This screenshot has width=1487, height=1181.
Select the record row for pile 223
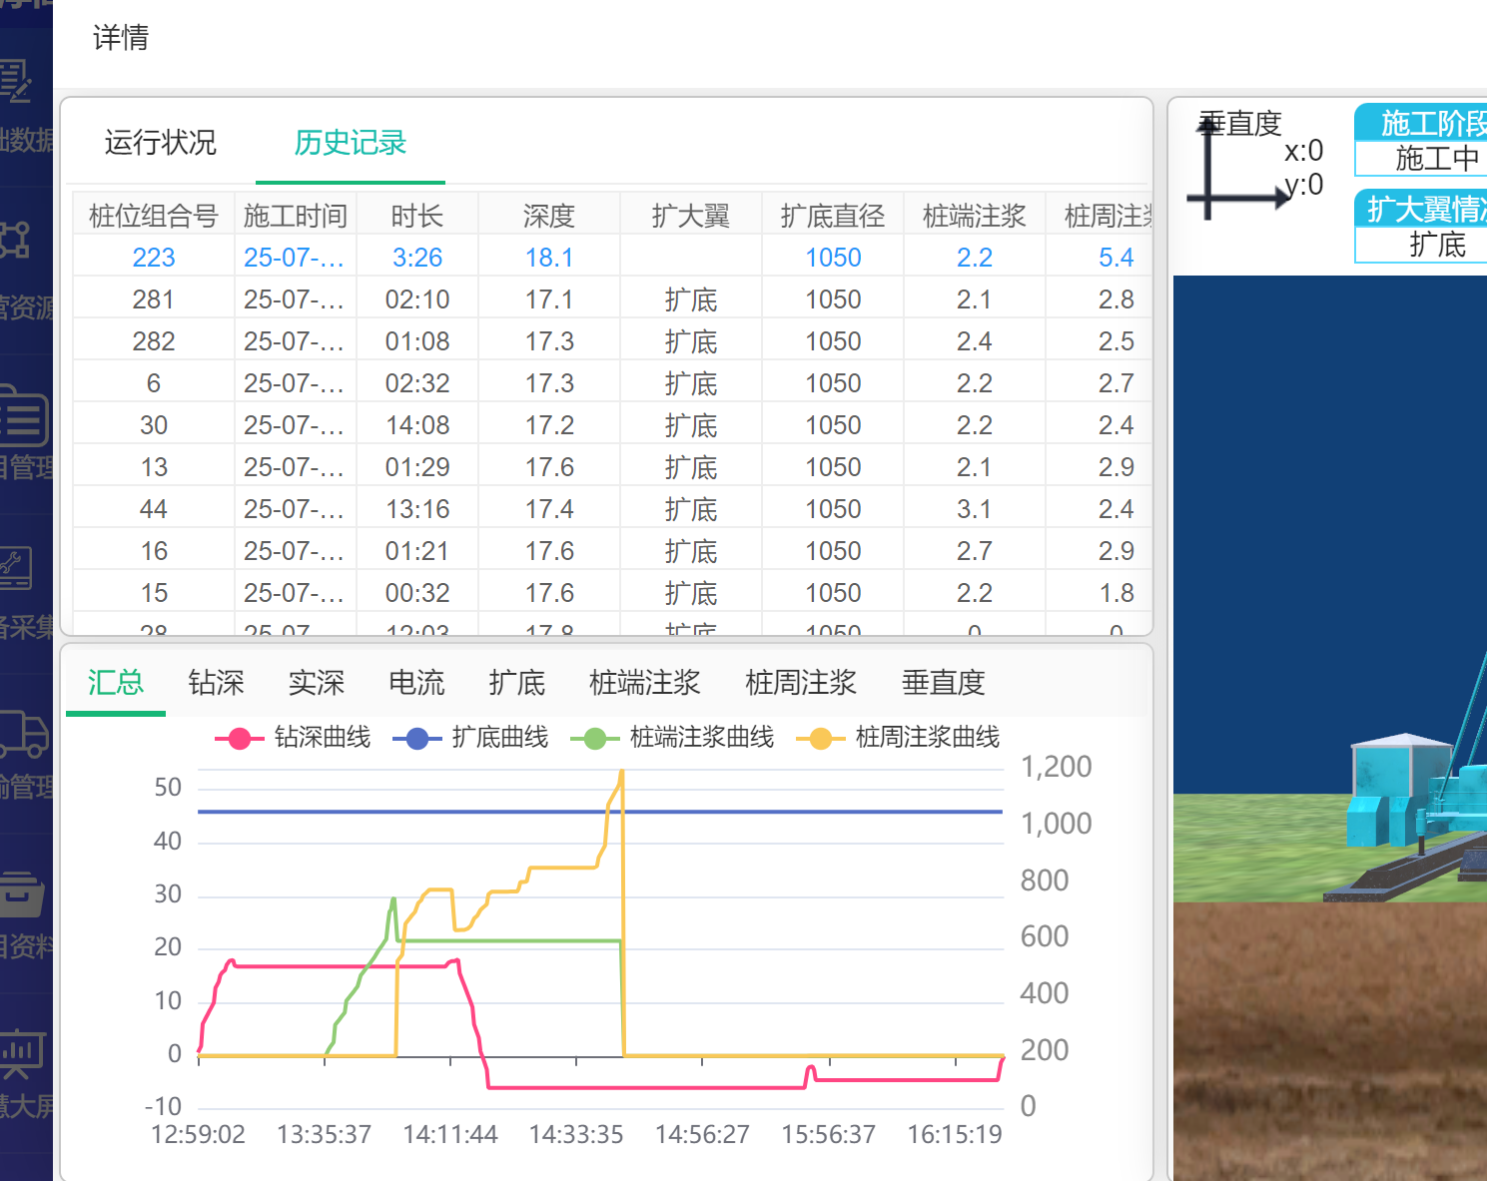pyautogui.click(x=154, y=258)
